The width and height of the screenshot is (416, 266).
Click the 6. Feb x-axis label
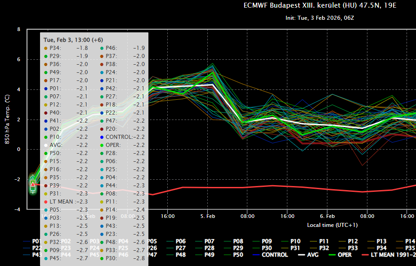click(327, 216)
